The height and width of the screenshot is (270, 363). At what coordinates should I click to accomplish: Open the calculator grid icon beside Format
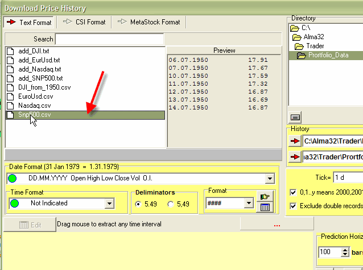coord(264,208)
